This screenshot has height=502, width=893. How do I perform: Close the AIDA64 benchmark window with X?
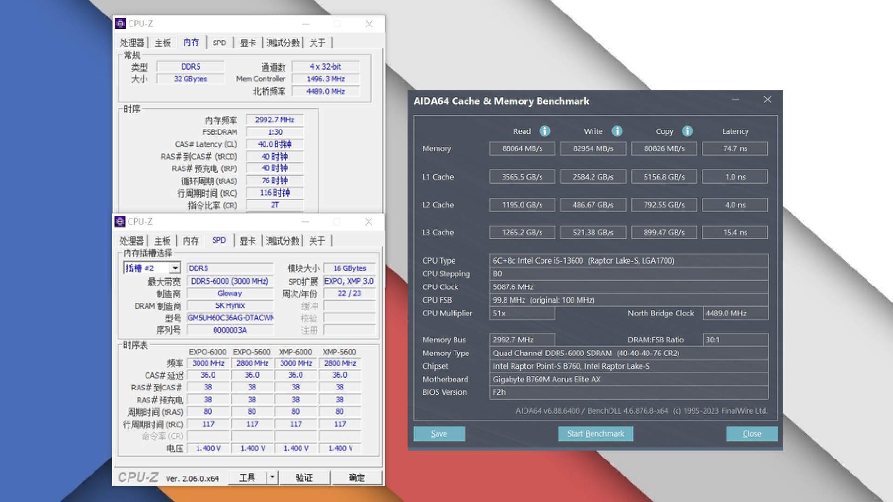(767, 100)
